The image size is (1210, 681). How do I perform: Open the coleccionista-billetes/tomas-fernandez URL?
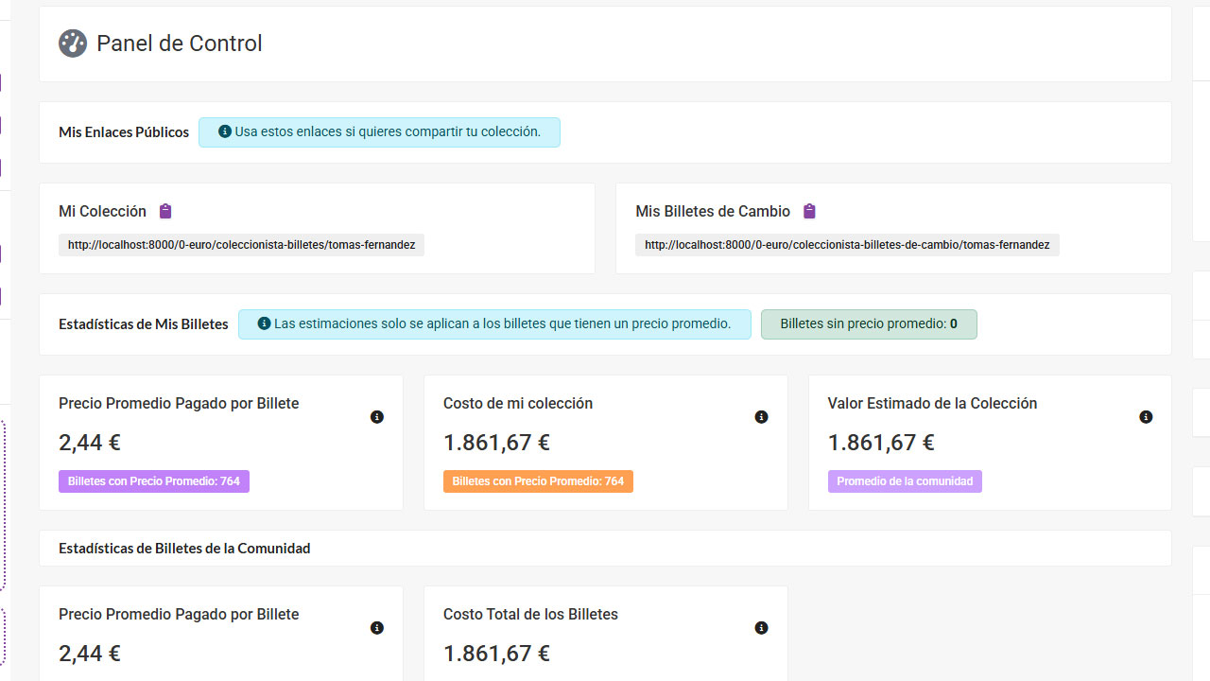coord(241,245)
